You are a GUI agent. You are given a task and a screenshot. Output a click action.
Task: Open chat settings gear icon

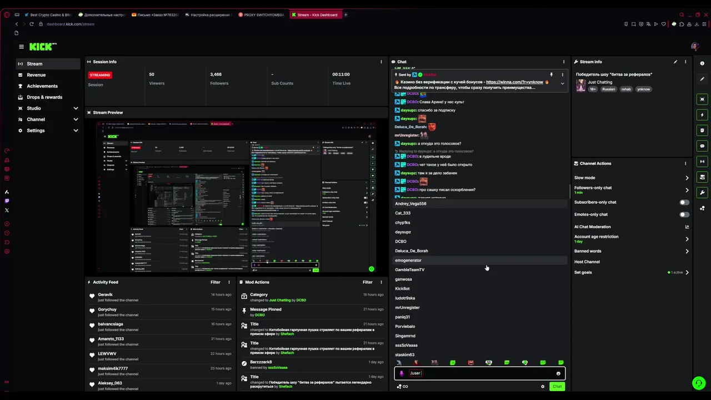(543, 387)
